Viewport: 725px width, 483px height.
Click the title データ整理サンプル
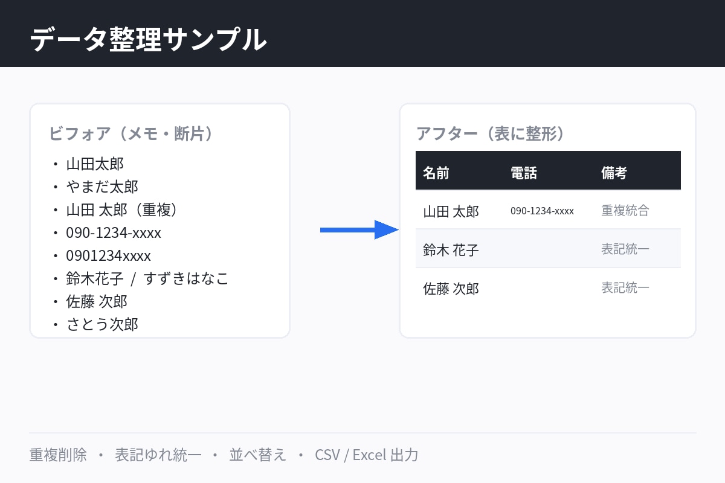click(148, 40)
